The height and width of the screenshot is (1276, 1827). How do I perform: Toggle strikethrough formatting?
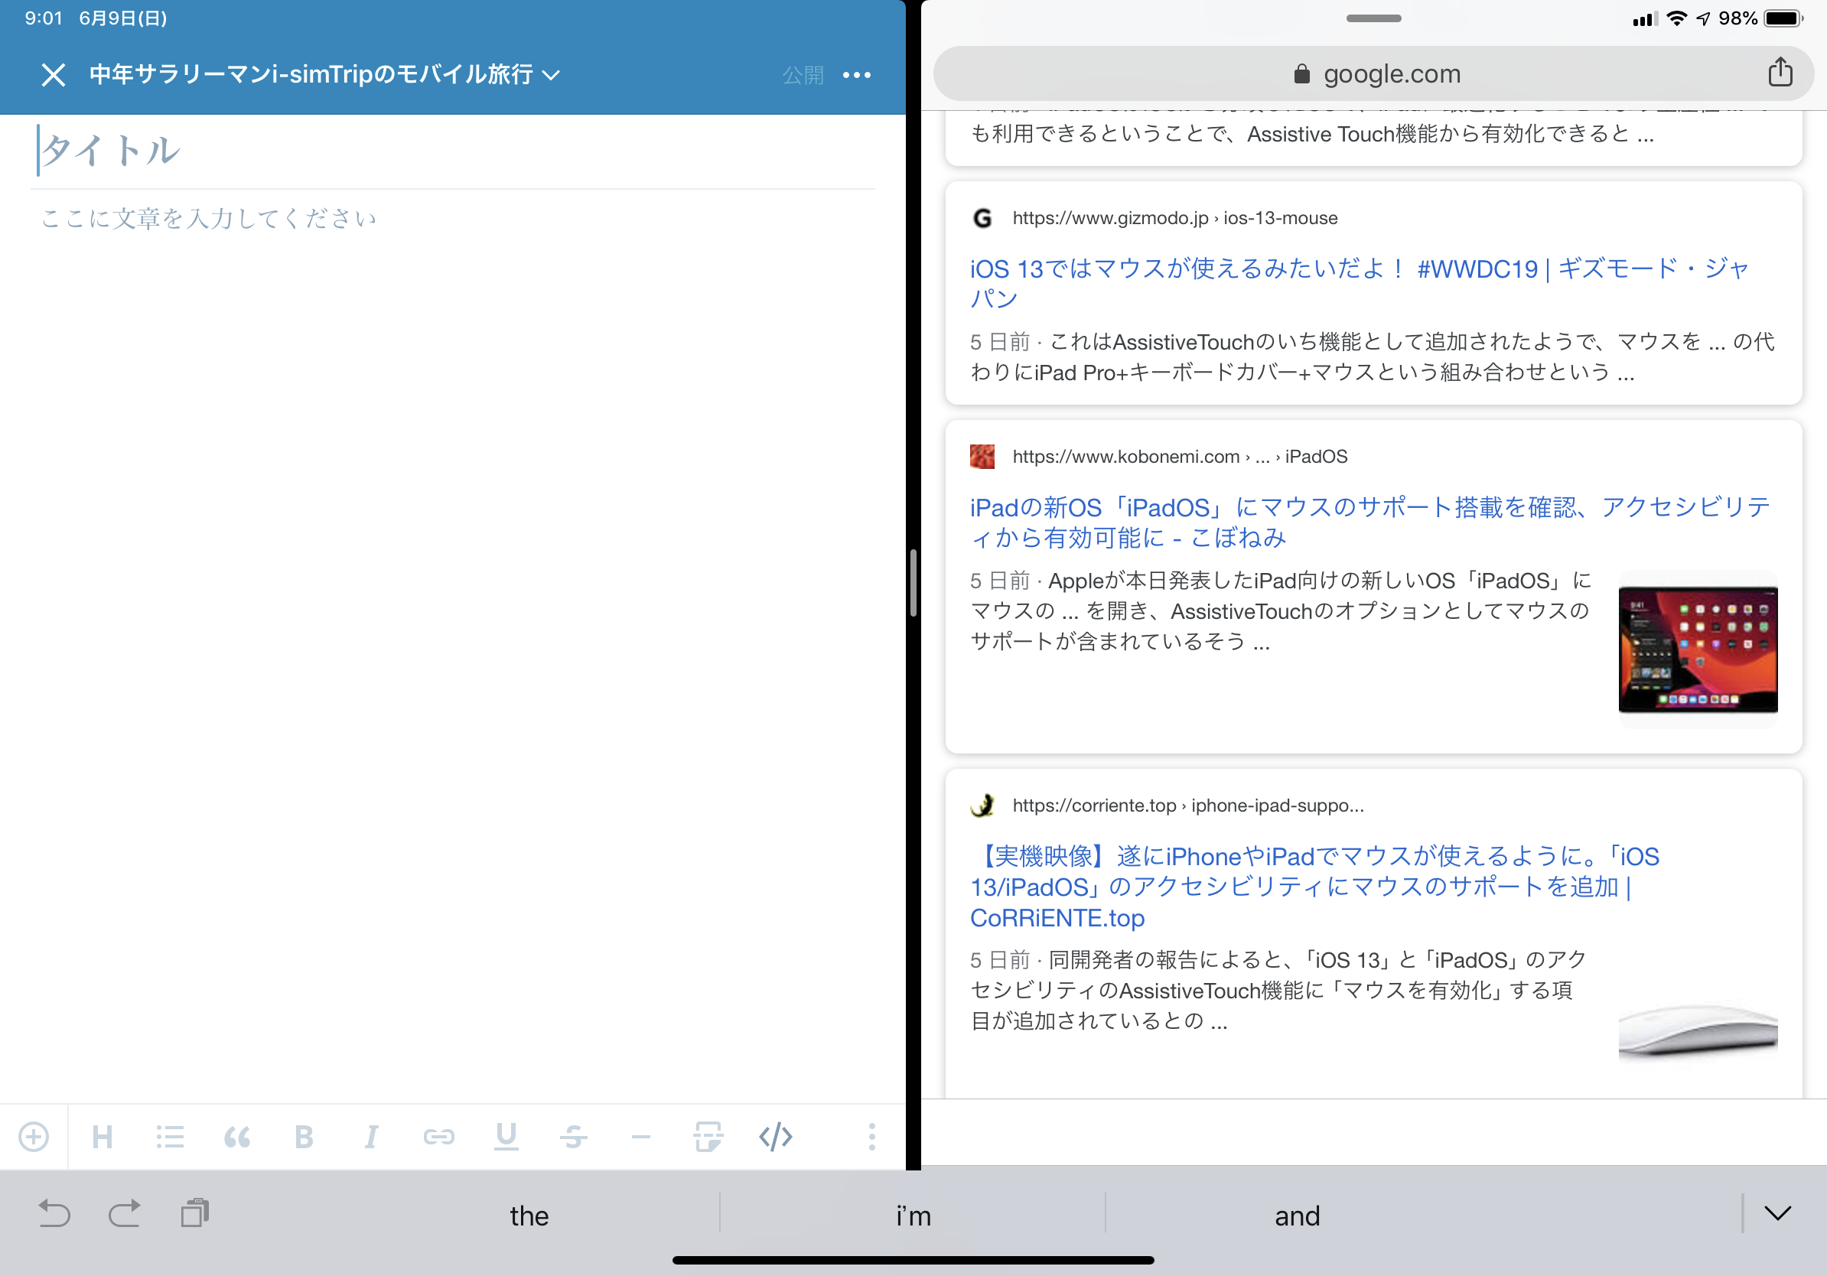point(573,1137)
